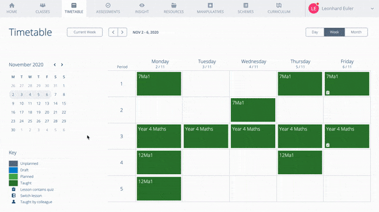
Task: Click the Lesson contains quiz key icon
Action: tap(13, 189)
